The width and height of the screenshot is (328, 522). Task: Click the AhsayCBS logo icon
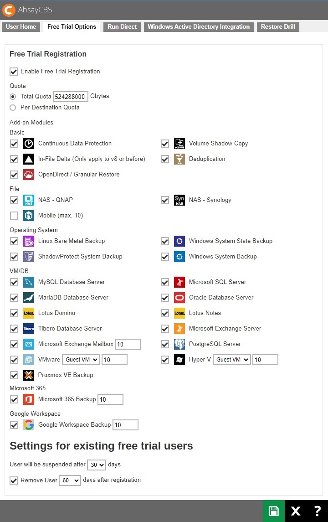click(9, 10)
